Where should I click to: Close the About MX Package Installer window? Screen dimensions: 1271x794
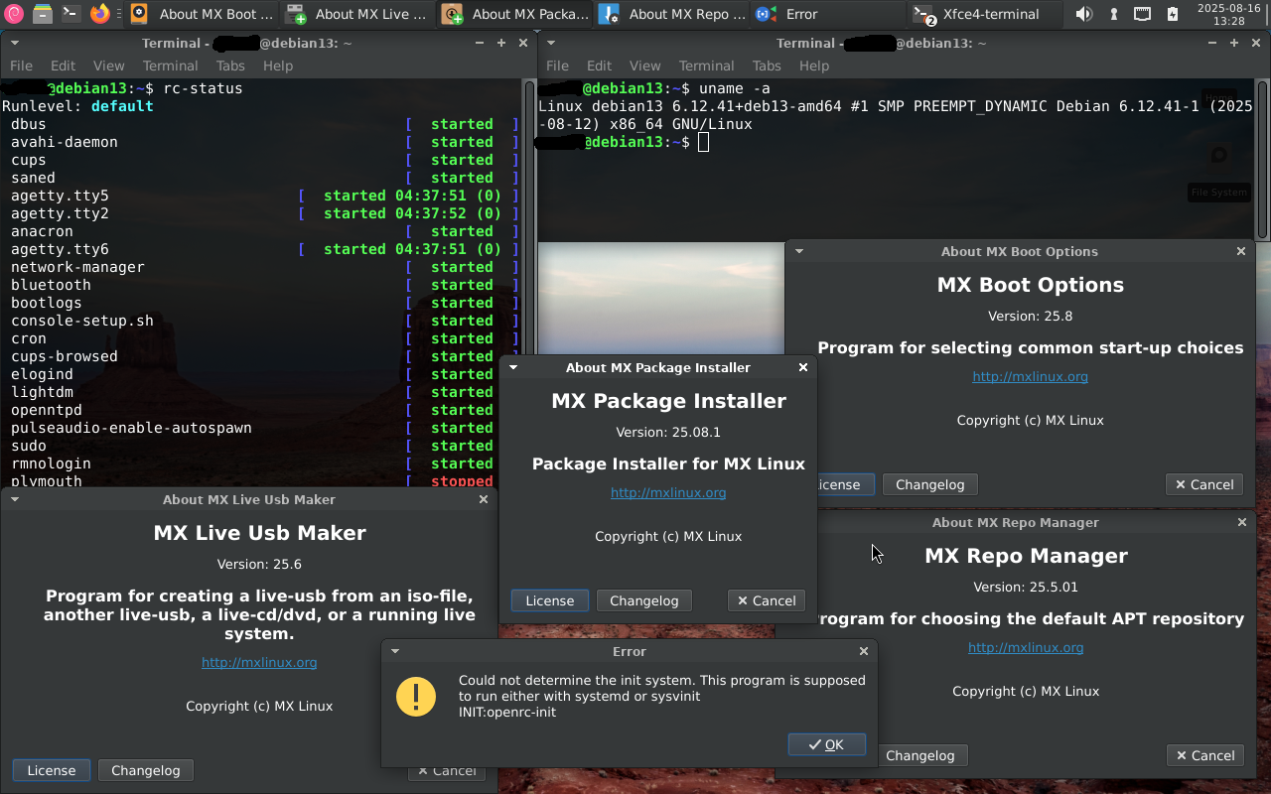802,367
